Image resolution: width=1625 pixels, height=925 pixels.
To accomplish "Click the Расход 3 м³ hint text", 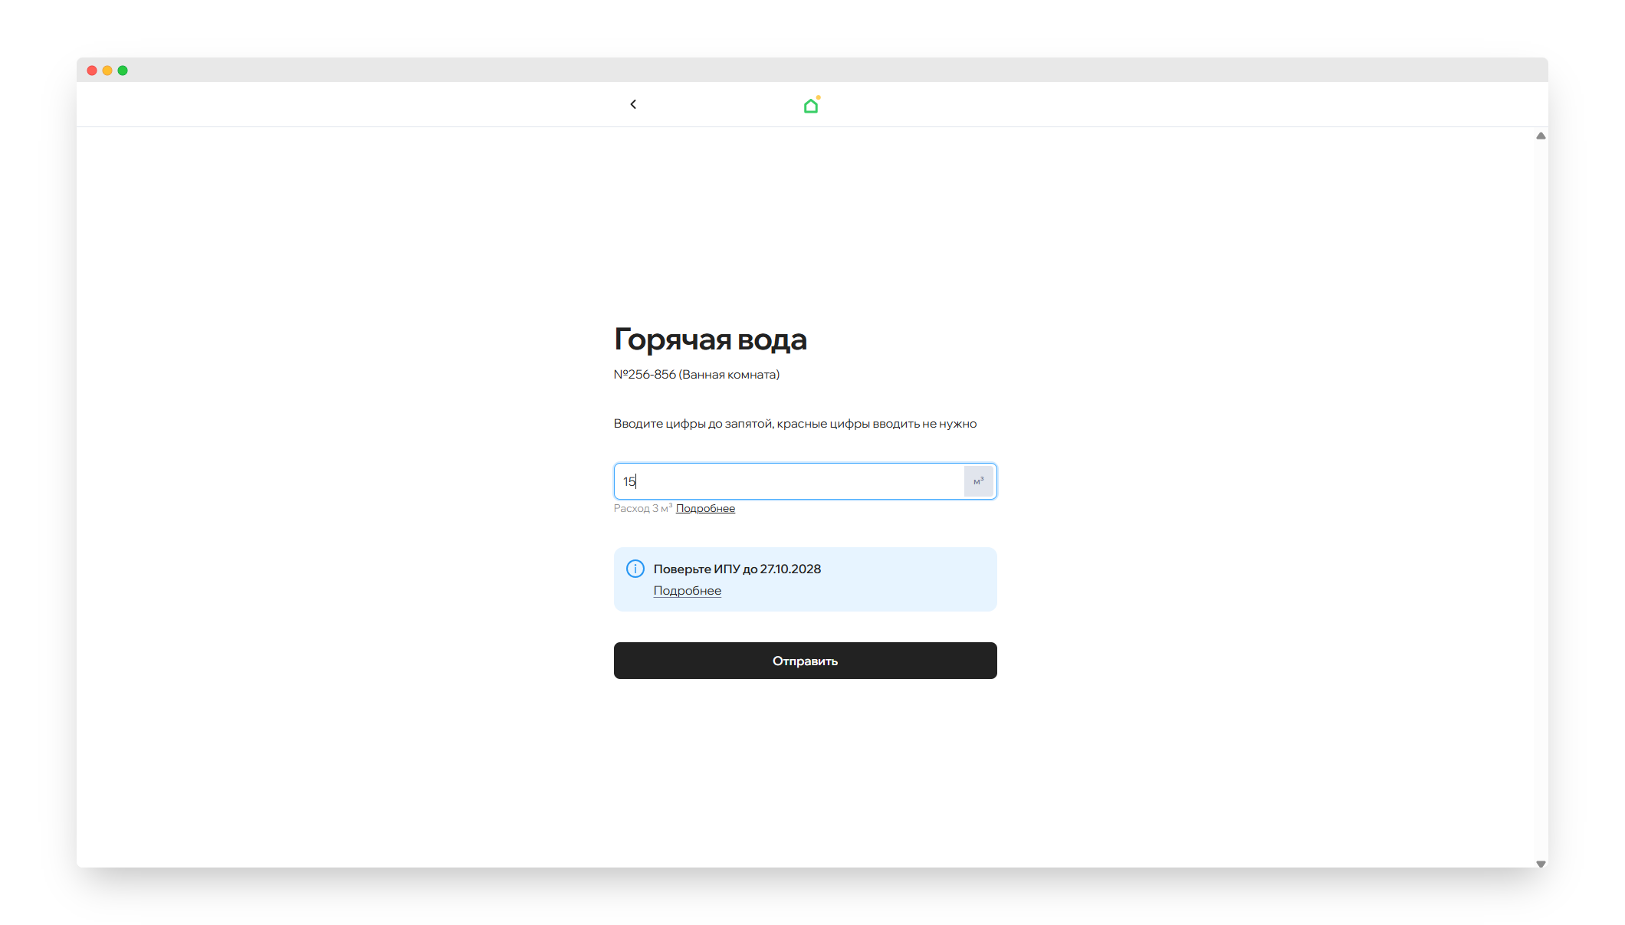I will coord(642,508).
